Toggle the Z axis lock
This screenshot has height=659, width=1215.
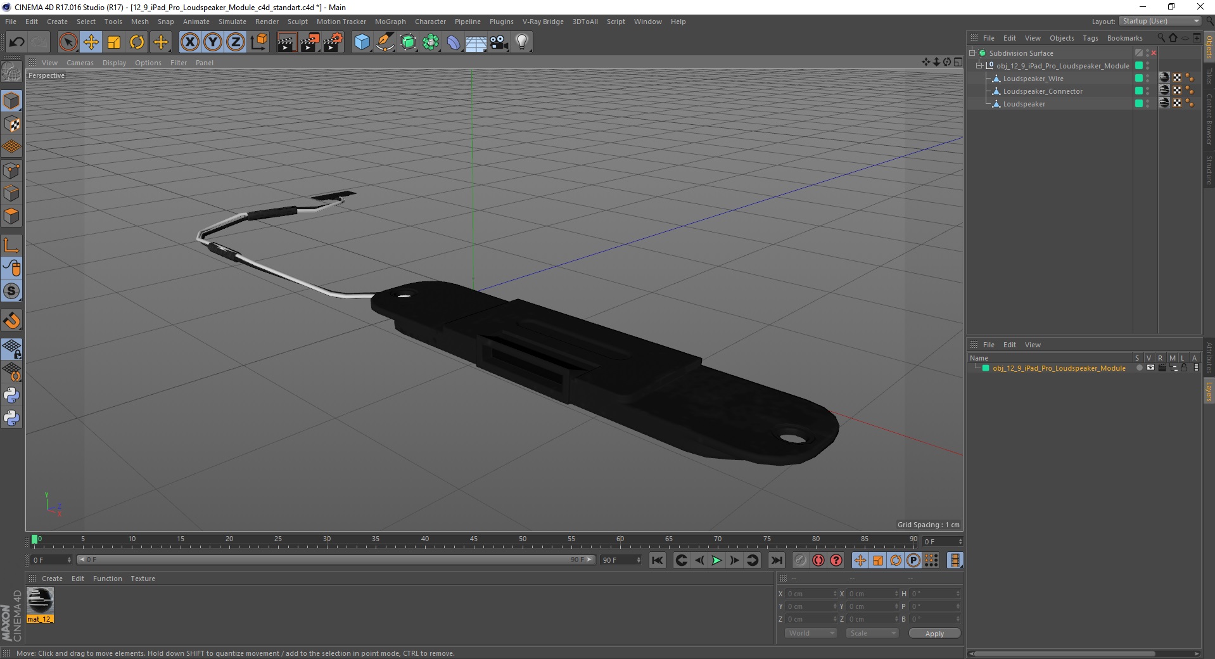[236, 42]
